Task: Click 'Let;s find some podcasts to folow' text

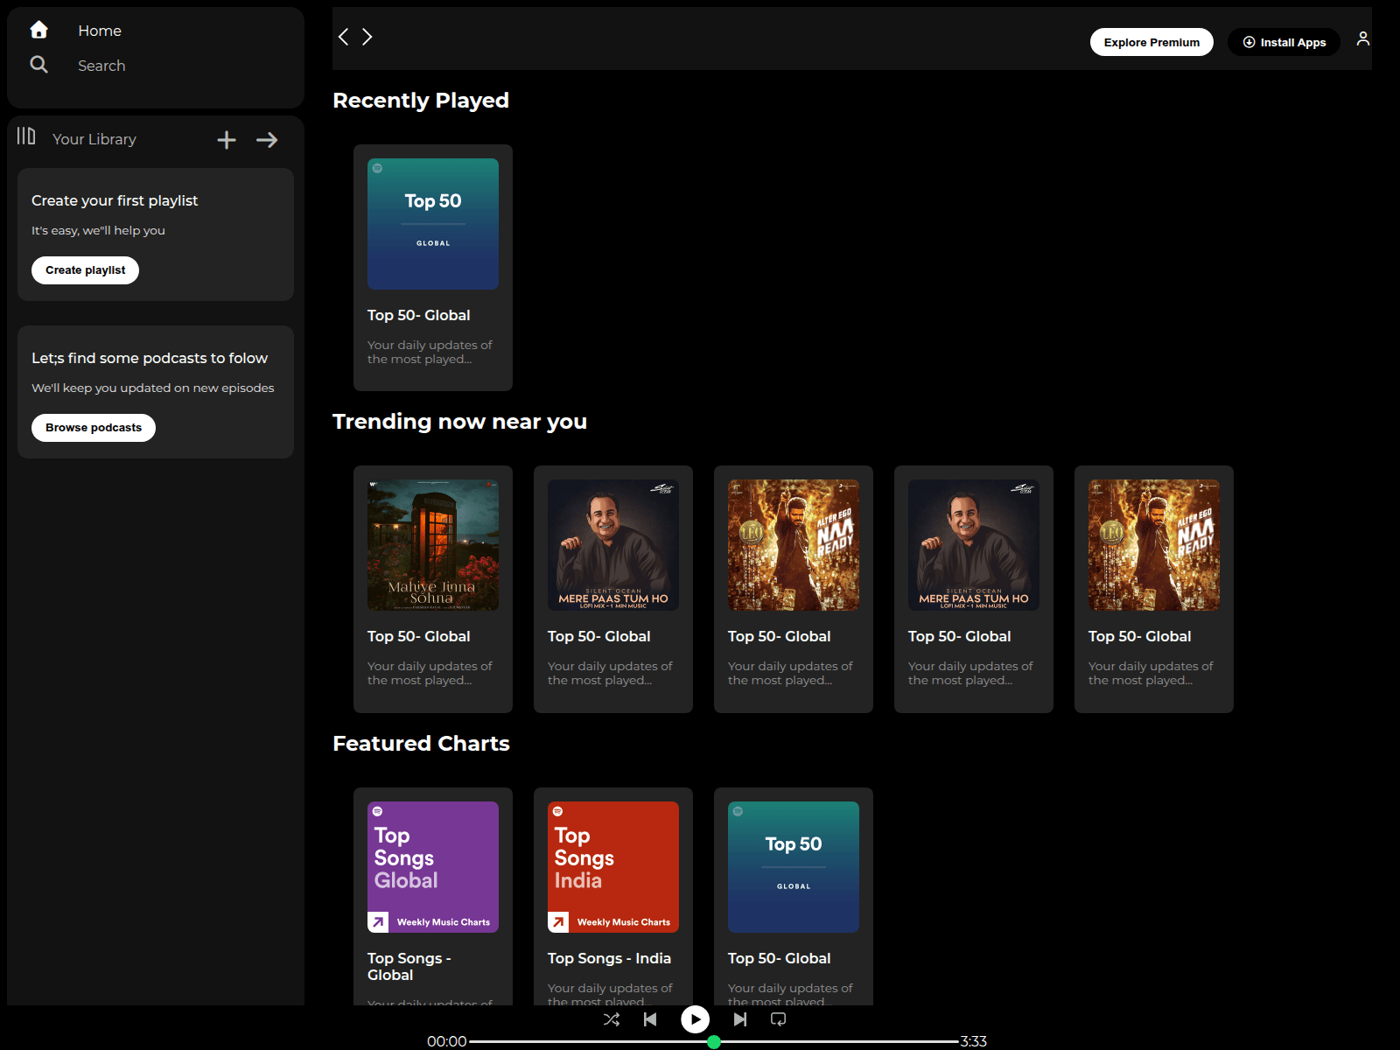Action: [x=150, y=358]
